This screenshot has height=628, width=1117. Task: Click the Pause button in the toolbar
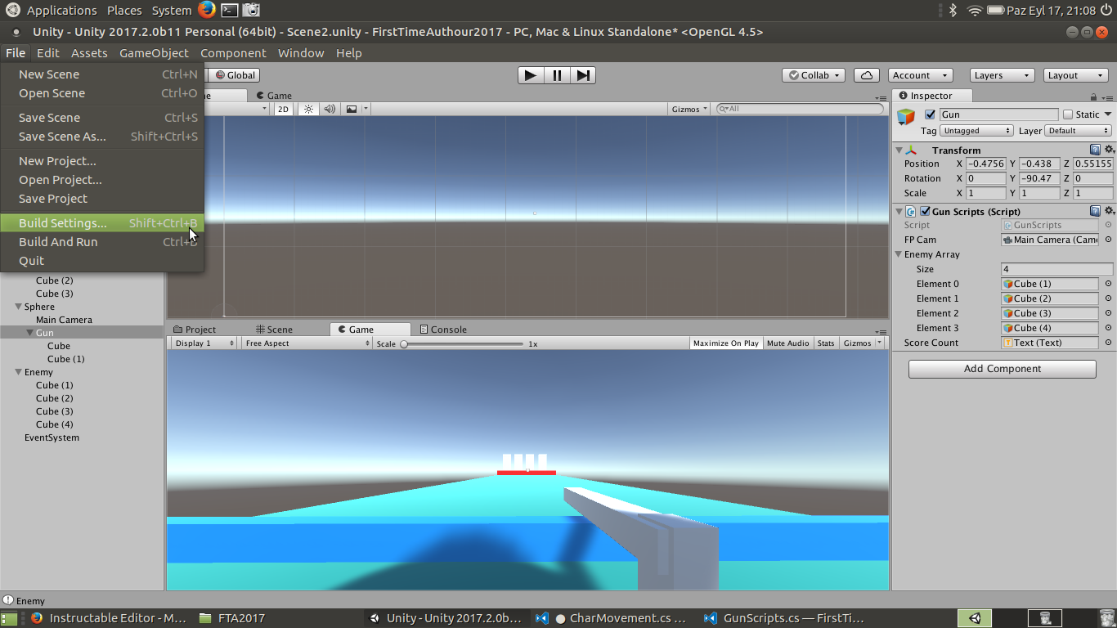click(x=557, y=75)
